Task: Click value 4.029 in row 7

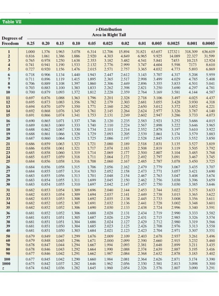Action: (x=176, y=79)
